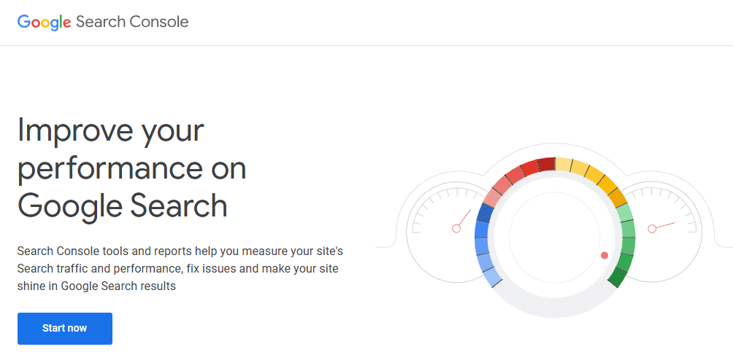Image resolution: width=733 pixels, height=352 pixels.
Task: Pick the palest green segment on the dial
Action: click(624, 213)
